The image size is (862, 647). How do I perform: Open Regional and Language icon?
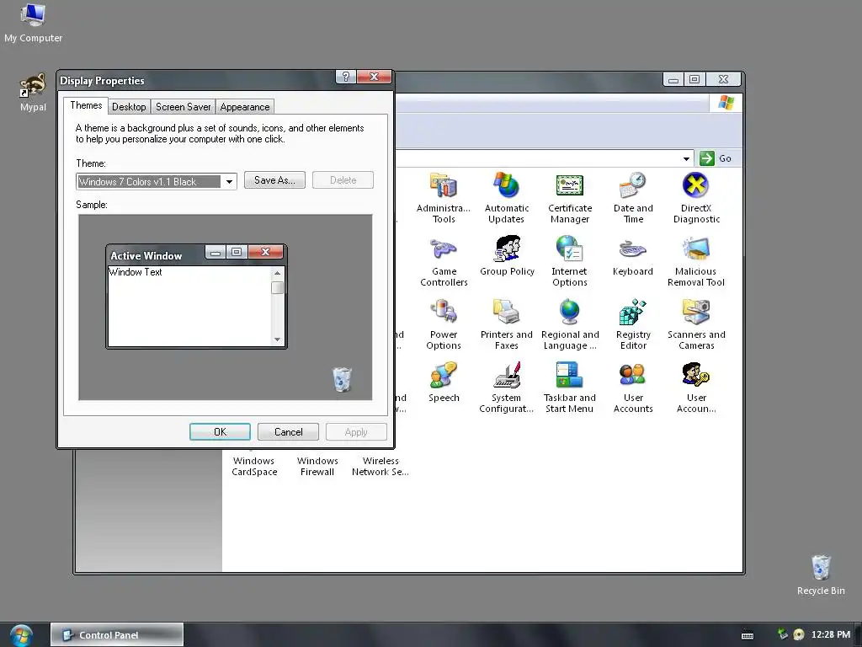570,324
